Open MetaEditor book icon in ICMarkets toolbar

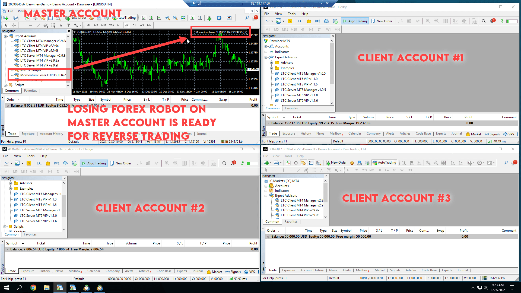click(352, 163)
